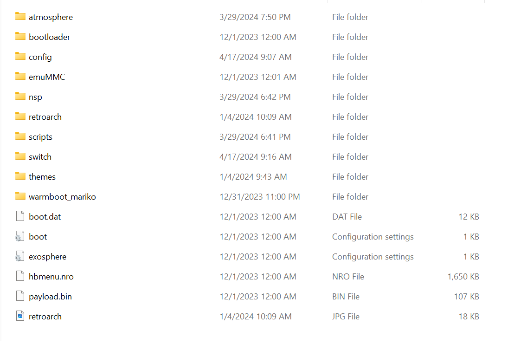Select the config folder name

[x=40, y=57]
